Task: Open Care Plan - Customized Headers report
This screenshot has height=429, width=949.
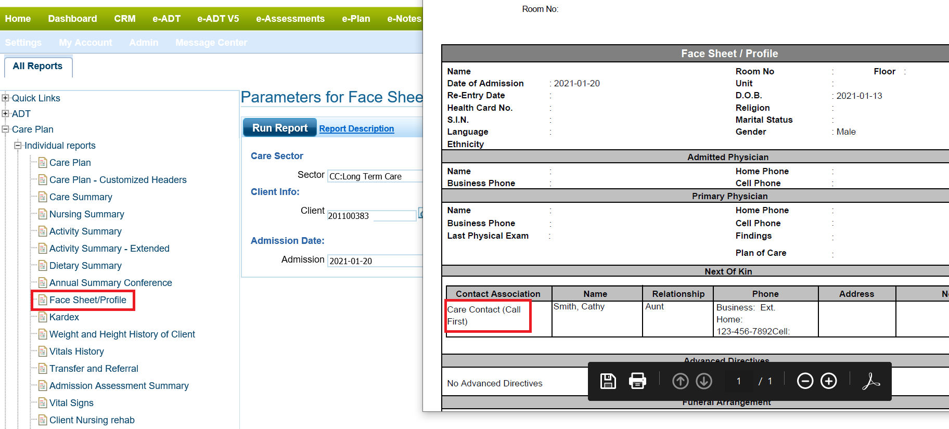Action: point(118,180)
